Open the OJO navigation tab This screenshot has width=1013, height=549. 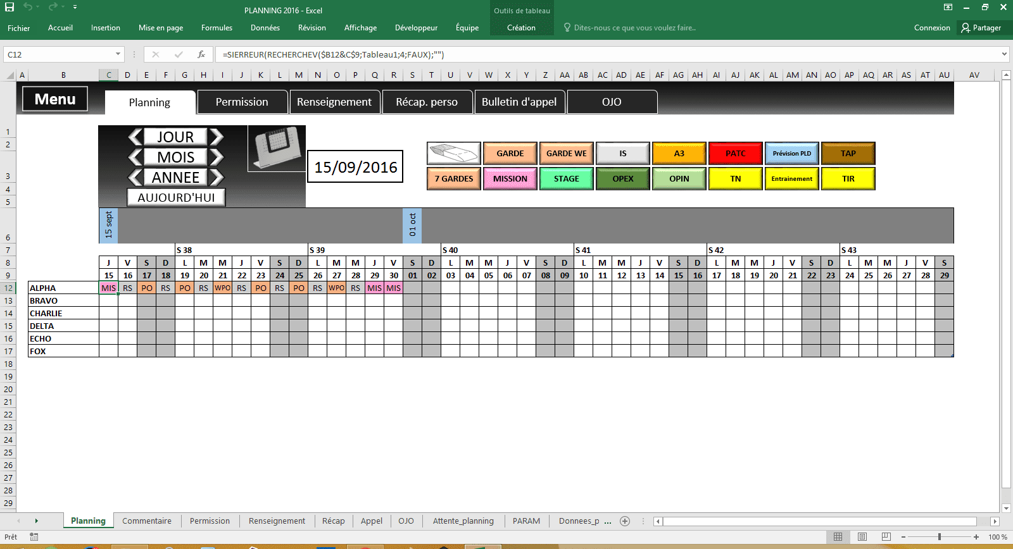point(612,102)
